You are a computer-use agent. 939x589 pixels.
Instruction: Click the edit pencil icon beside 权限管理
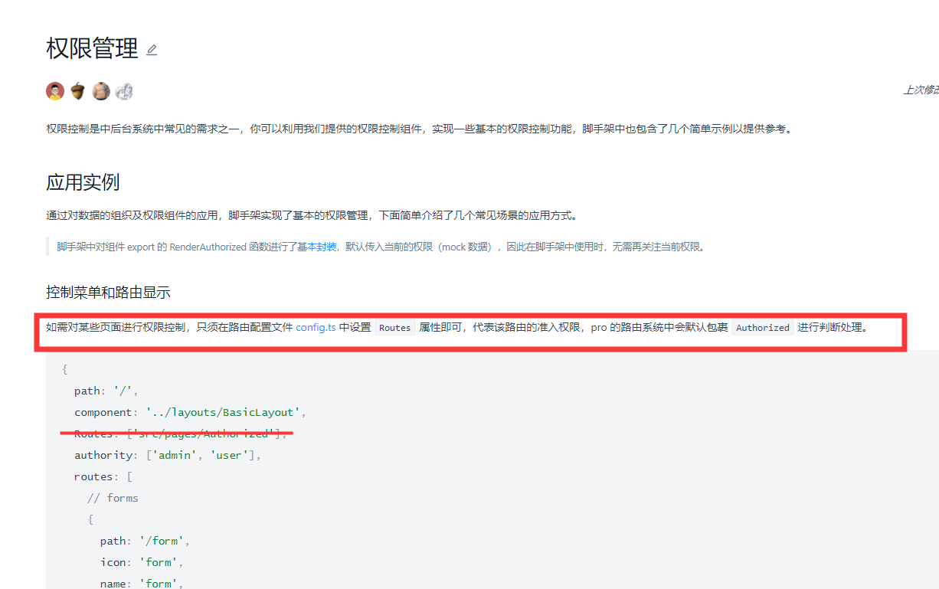(x=152, y=50)
